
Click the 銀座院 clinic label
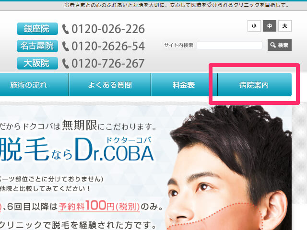point(37,29)
